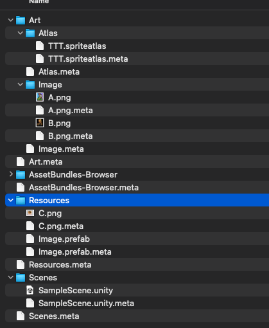
Task: Collapse the Scenes folder chevron
Action: point(10,277)
